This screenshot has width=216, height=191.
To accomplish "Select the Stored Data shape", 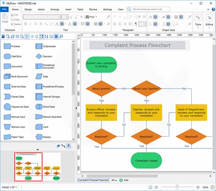I will 14,97.
